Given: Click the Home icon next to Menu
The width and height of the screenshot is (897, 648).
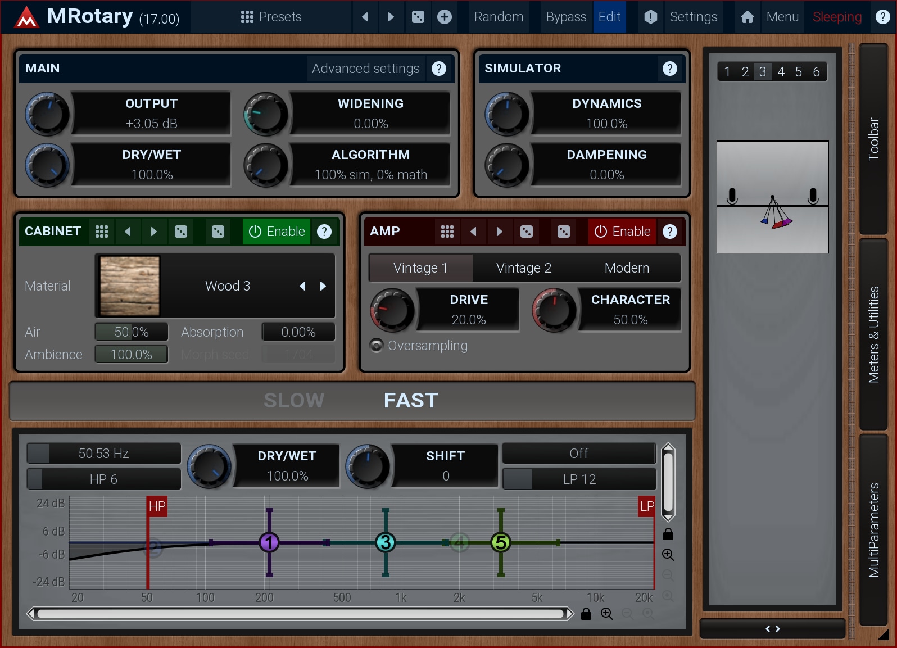Looking at the screenshot, I should point(747,17).
